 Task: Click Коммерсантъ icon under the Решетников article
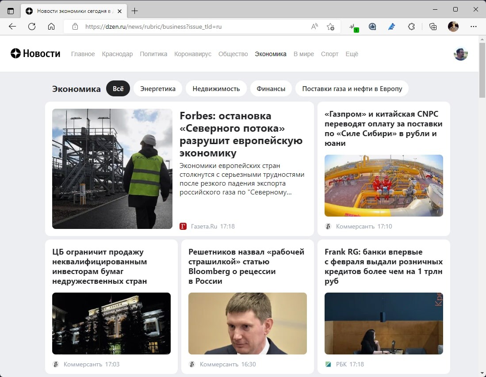click(192, 364)
